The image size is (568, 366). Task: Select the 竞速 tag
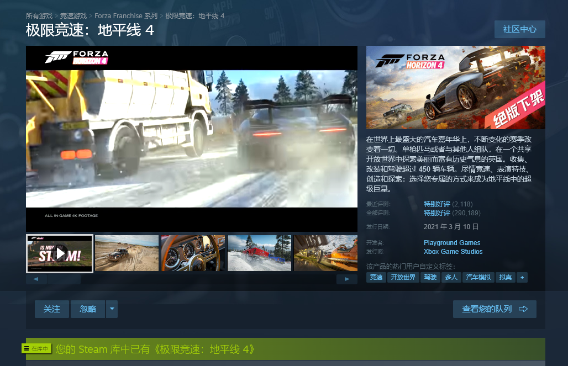376,277
